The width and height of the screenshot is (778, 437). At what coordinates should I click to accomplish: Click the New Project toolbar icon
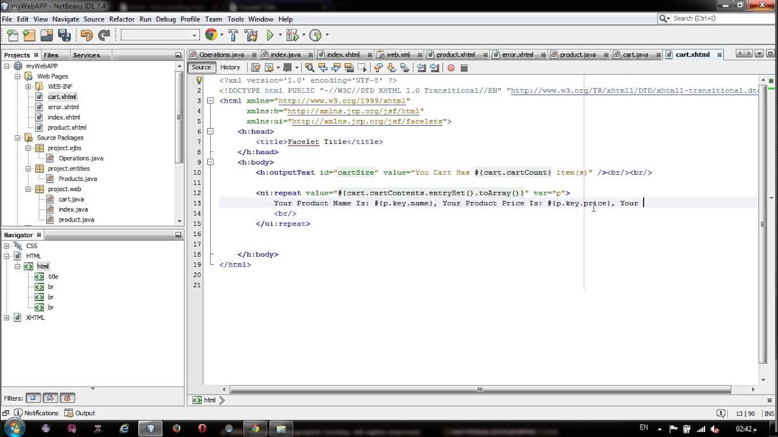pyautogui.click(x=29, y=35)
